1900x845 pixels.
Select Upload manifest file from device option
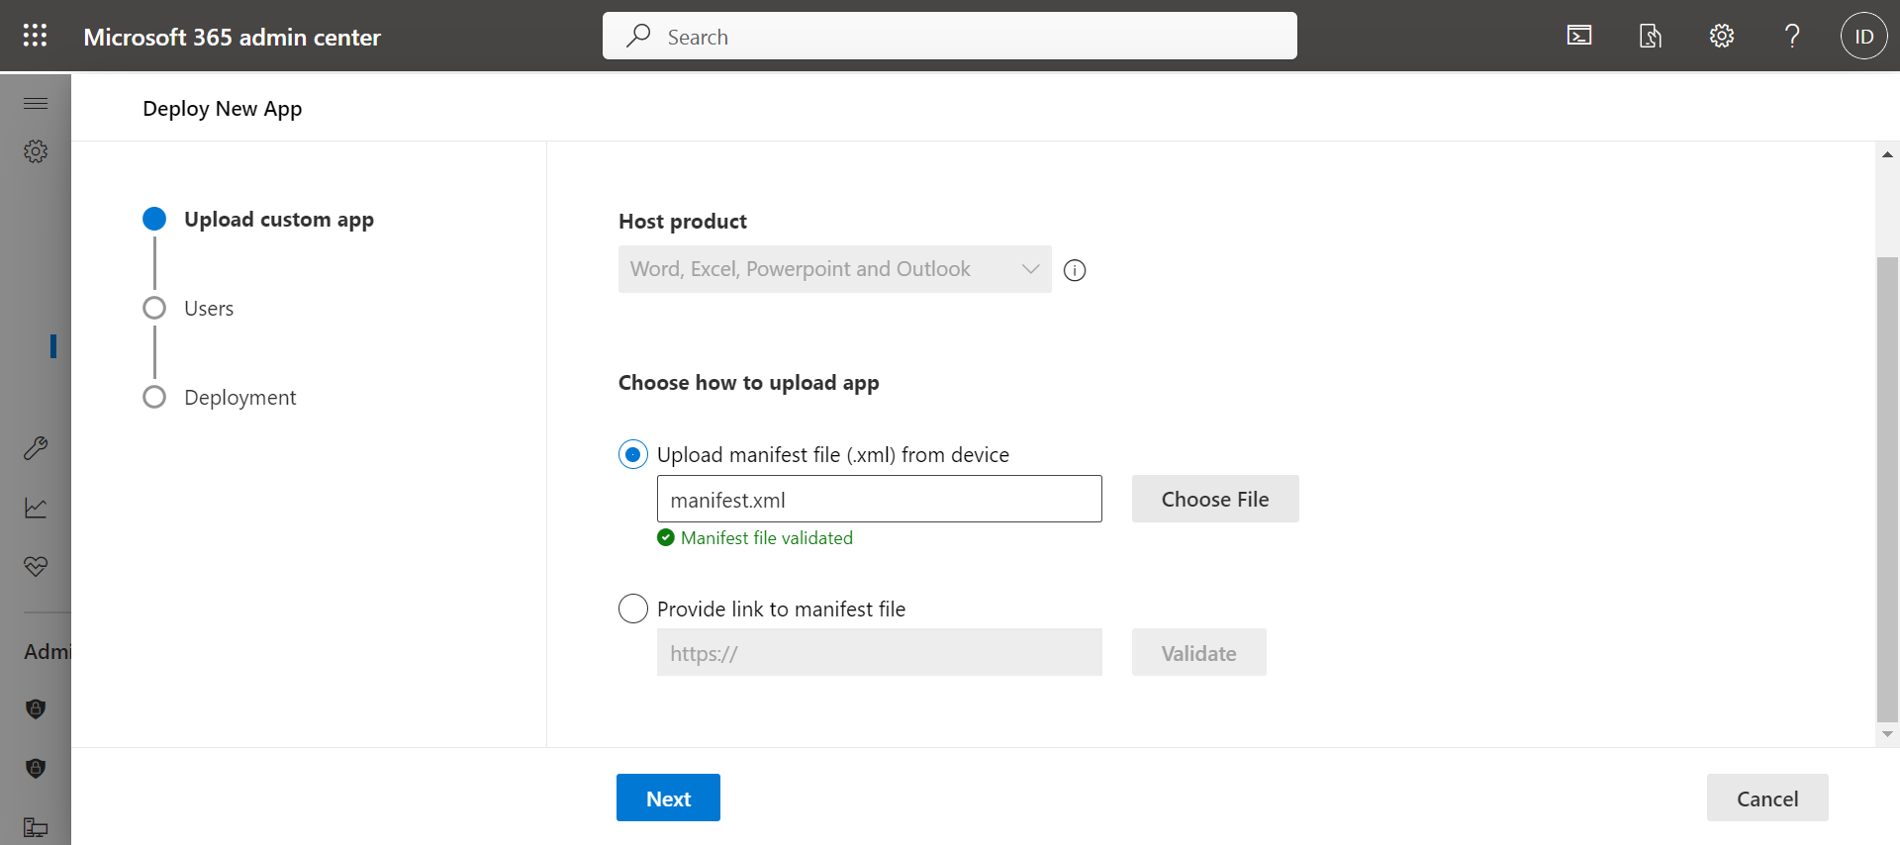633,455
